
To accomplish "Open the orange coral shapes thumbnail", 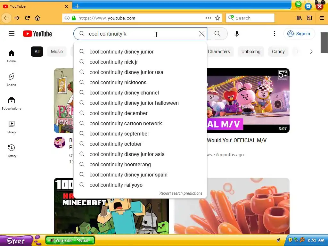I will pyautogui.click(x=232, y=206).
